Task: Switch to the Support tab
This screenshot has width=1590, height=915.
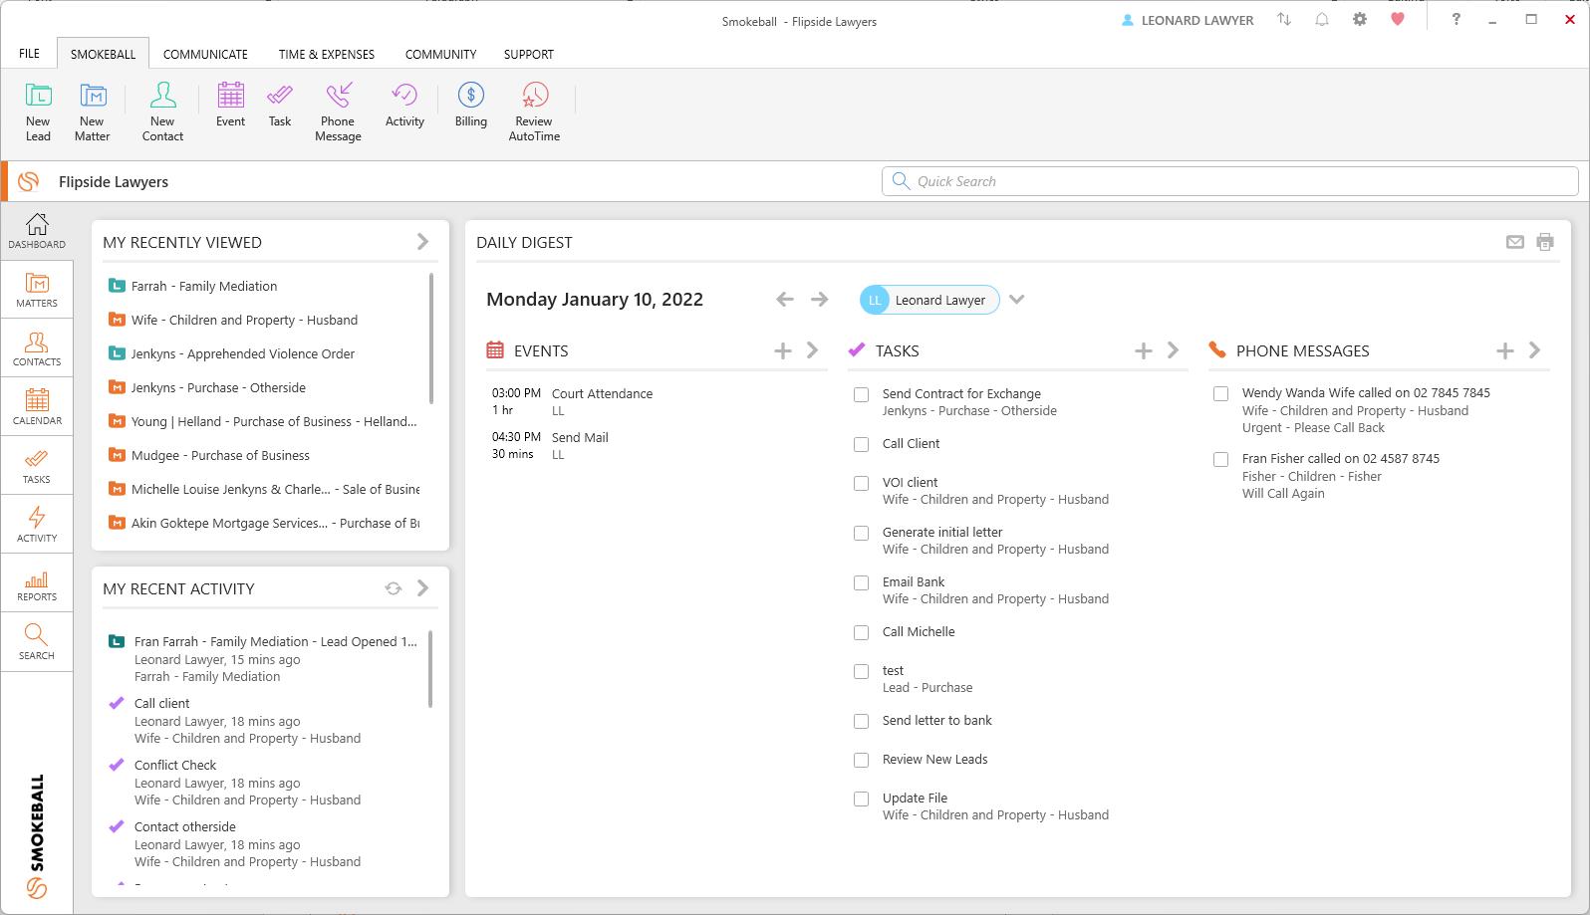Action: tap(528, 54)
